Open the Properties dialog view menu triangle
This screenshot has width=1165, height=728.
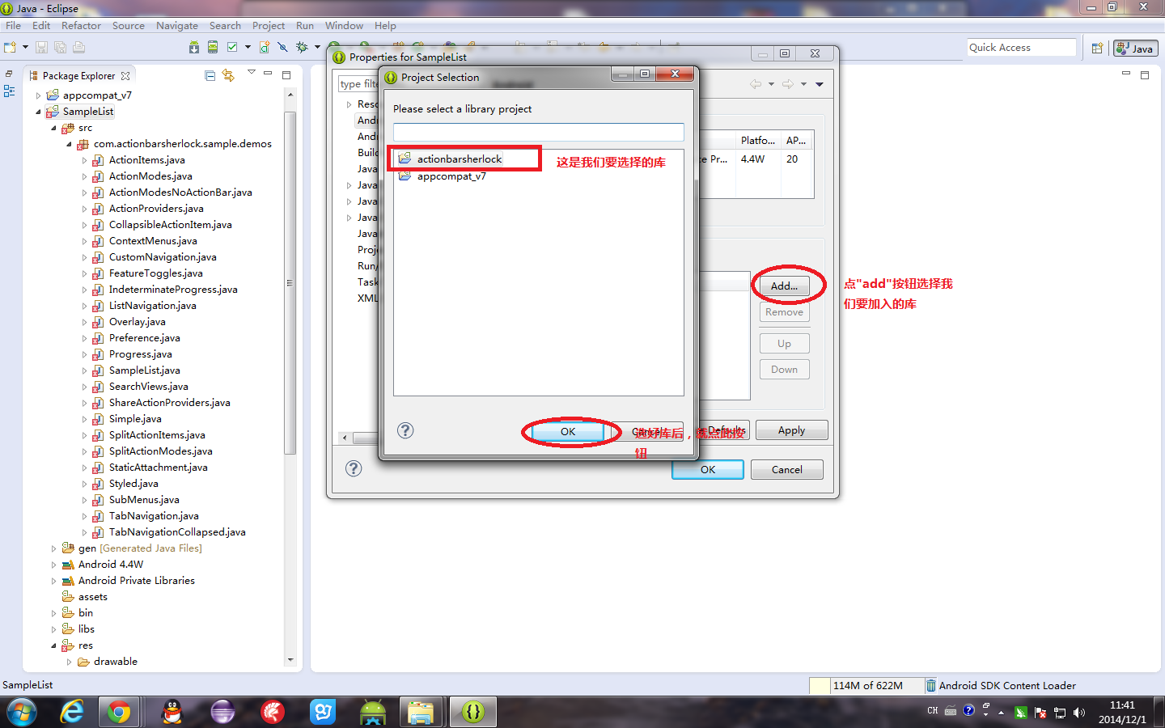point(820,84)
